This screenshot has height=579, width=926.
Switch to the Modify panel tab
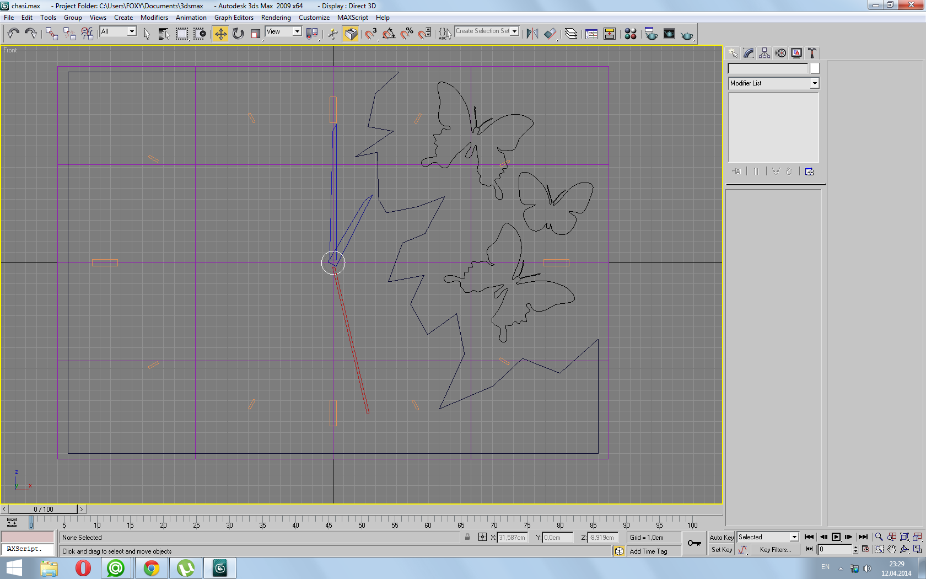[x=749, y=53]
